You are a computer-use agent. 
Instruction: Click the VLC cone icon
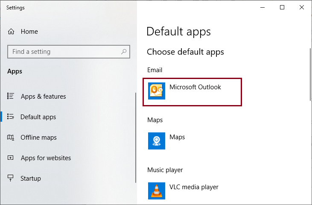157,191
